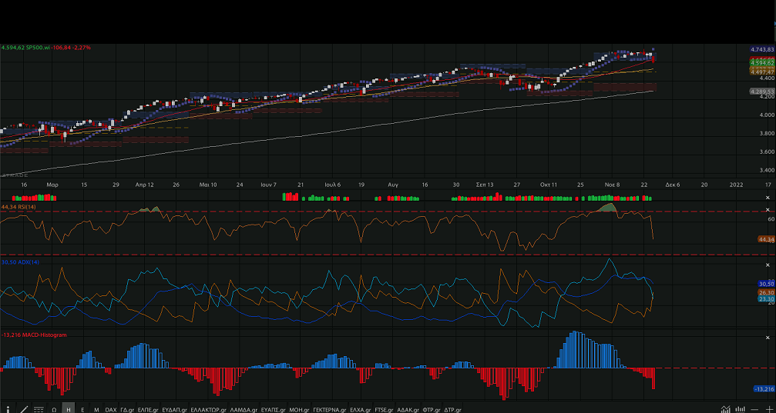This screenshot has height=413, width=776.
Task: Close the RSI(14) indicator panel
Action: 768,208
